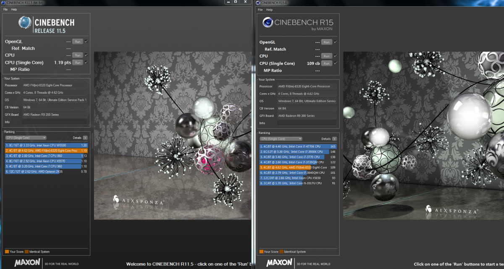Toggle the OpenGL test checkbox in R15
The width and height of the screenshot is (504, 269).
point(336,42)
